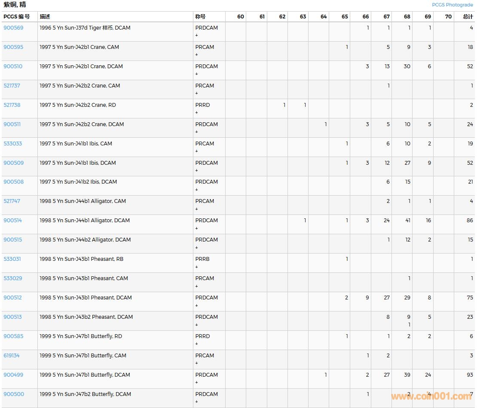Expand plus under PRRD for Crane RD
Image resolution: width=477 pixels, height=408 pixels.
click(197, 113)
